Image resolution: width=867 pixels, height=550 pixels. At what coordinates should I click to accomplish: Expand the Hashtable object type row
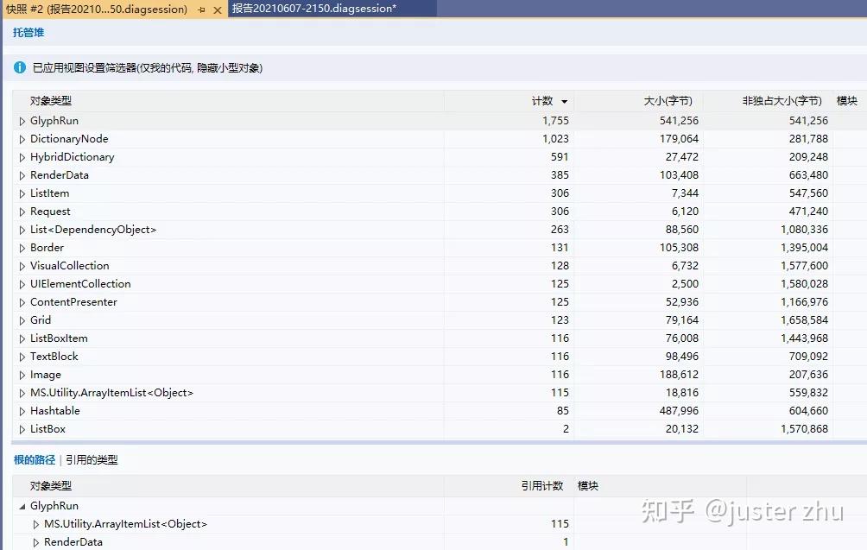coord(21,410)
